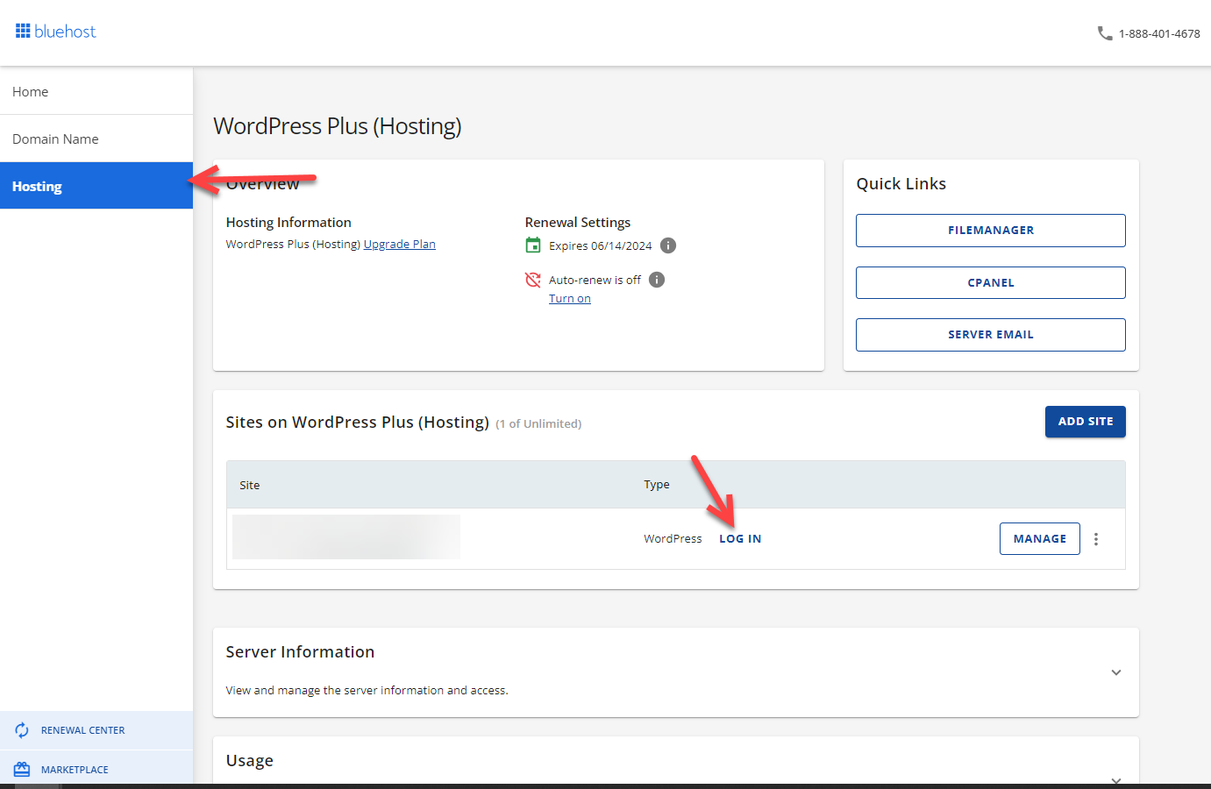Click 'Expires 06/14/2024' text
The image size is (1211, 789).
[x=601, y=246]
